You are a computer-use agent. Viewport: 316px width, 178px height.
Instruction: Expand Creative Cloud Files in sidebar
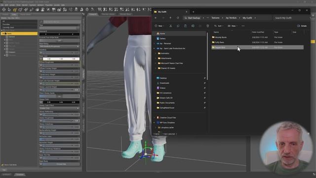pyautogui.click(x=155, y=118)
